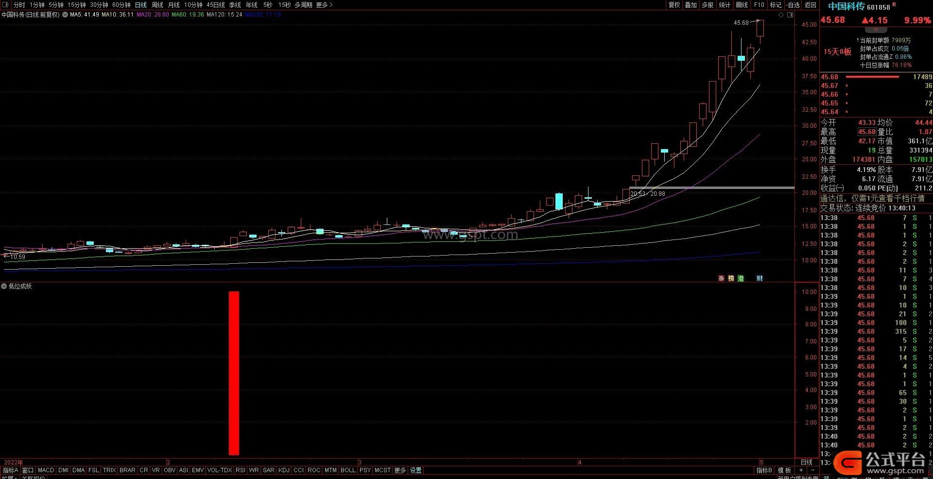Select the DMI indicator
933x479 pixels.
[64, 470]
